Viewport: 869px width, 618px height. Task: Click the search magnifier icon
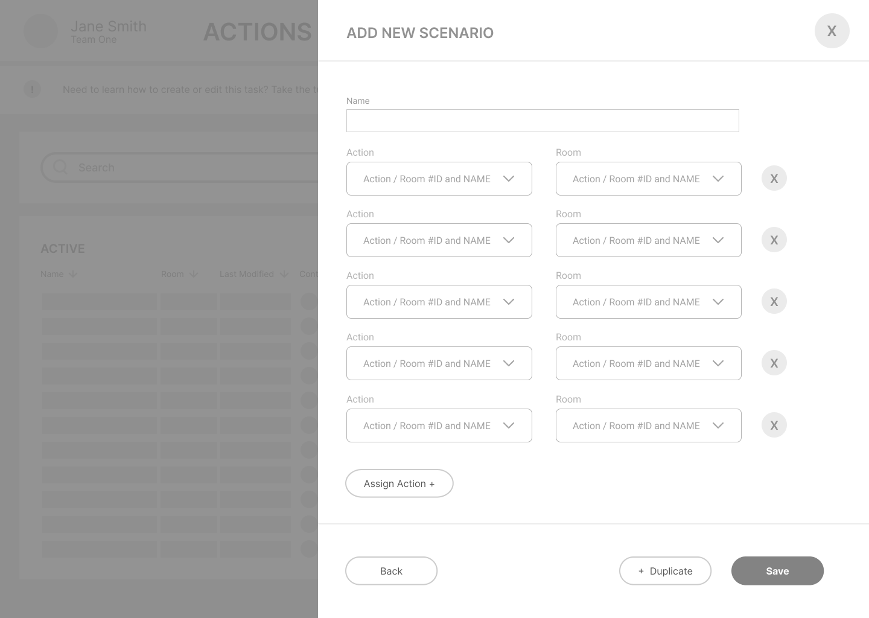[x=60, y=167]
